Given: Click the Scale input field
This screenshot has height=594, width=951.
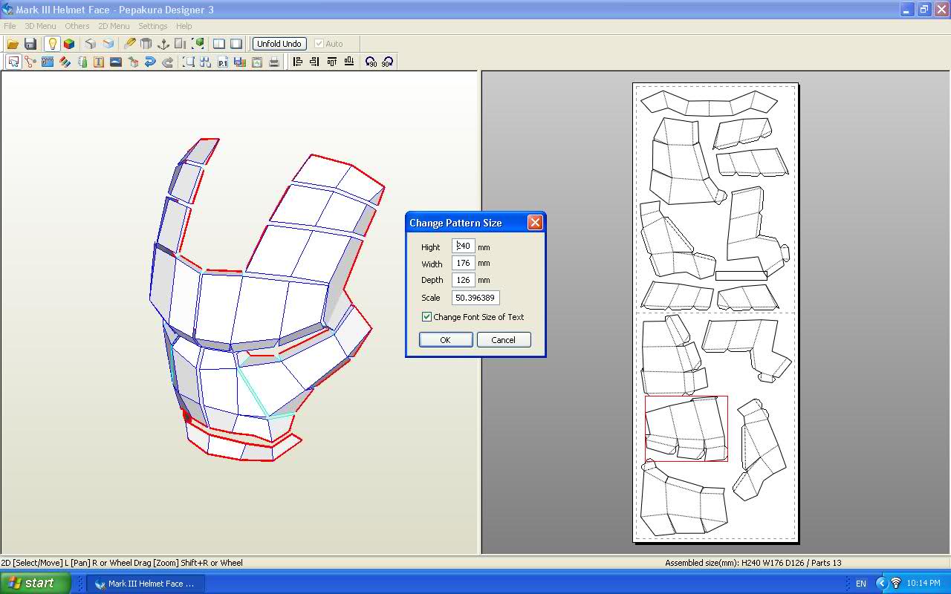Looking at the screenshot, I should point(475,298).
